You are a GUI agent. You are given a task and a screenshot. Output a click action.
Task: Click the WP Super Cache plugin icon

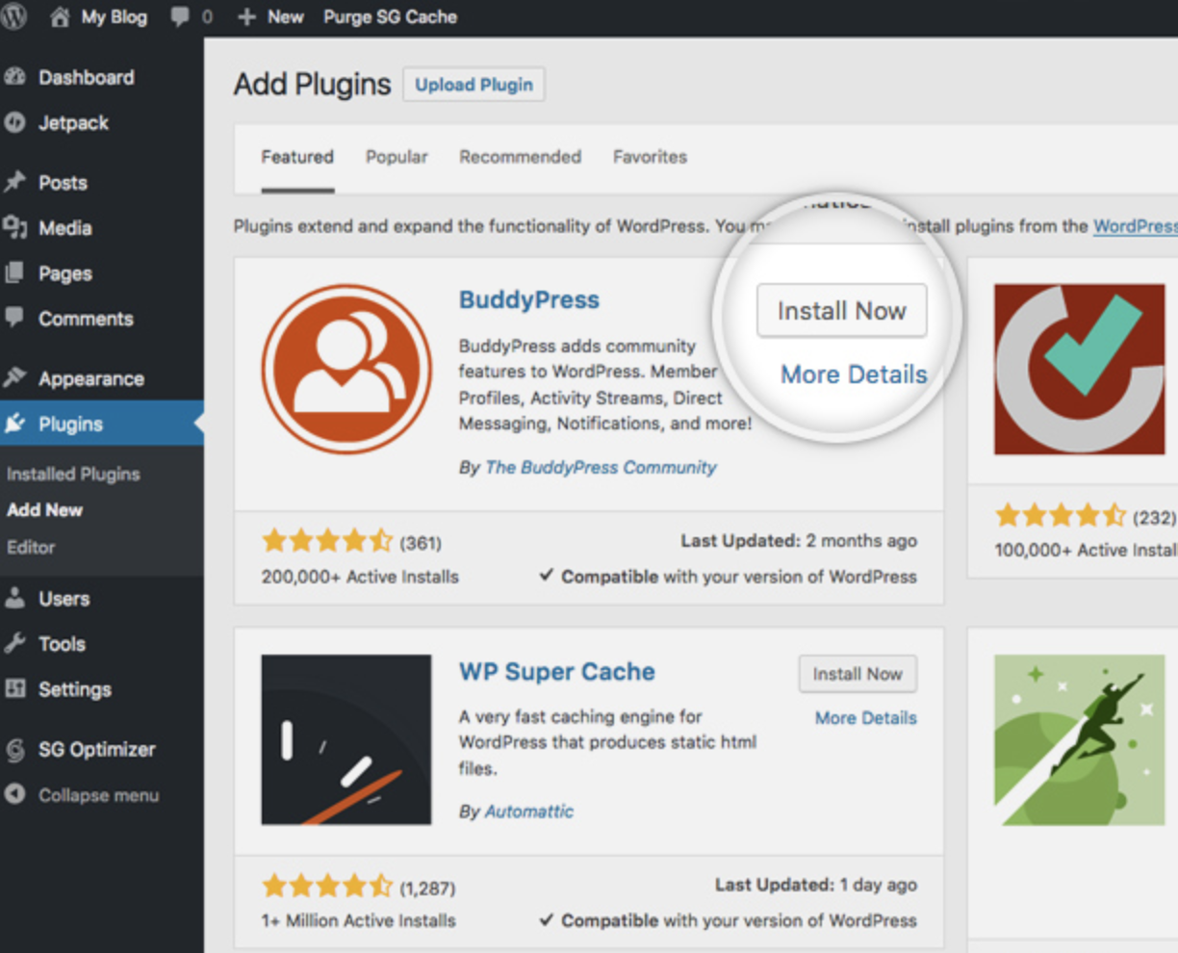coord(346,740)
